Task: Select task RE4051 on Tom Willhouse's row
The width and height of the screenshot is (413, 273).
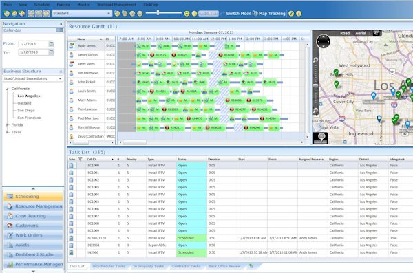Action: [x=173, y=128]
